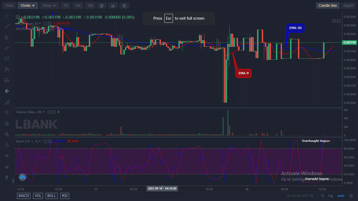The image size is (358, 201).
Task: Click the current price label 0.003198
Action: point(349,42)
